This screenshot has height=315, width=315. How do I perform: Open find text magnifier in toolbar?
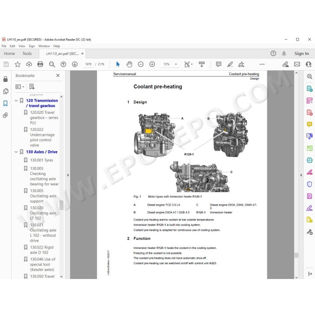[x=52, y=64]
